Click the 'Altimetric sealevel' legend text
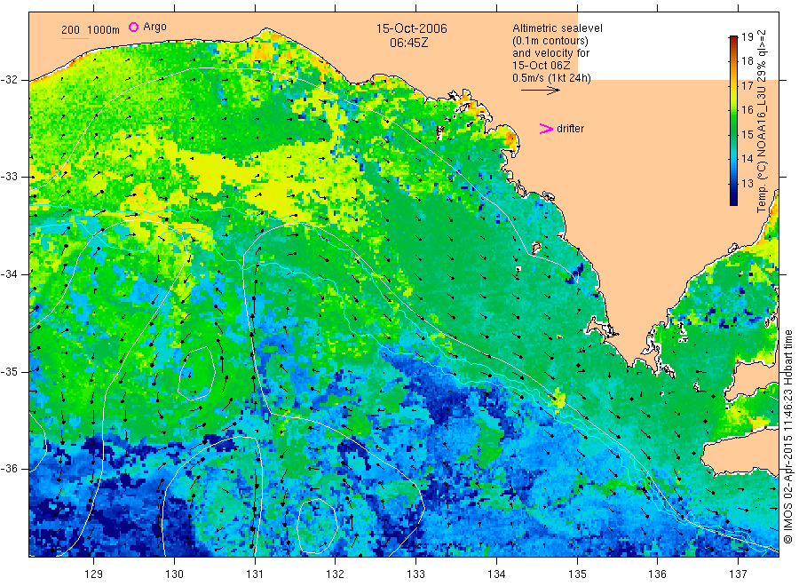The width and height of the screenshot is (799, 586). [x=557, y=28]
